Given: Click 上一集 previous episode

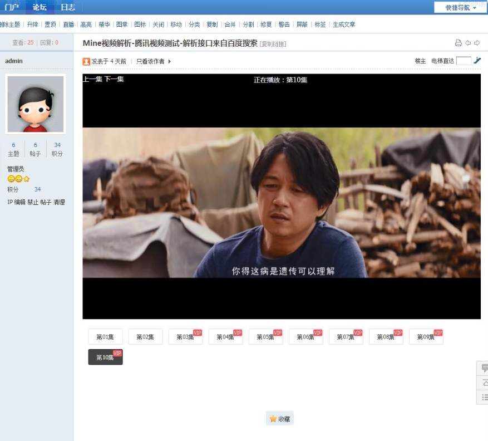Looking at the screenshot, I should 92,79.
